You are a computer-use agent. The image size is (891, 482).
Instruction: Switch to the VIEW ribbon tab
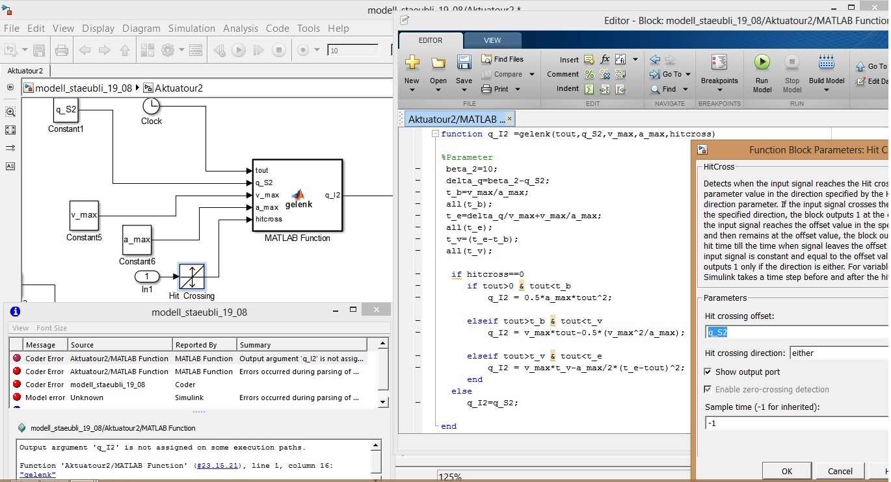492,40
